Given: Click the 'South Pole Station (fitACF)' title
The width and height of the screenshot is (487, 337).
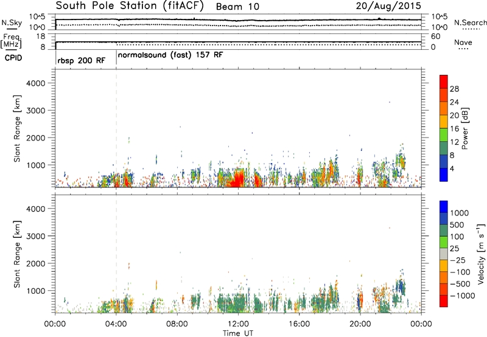Looking at the screenshot, I should 129,5.
